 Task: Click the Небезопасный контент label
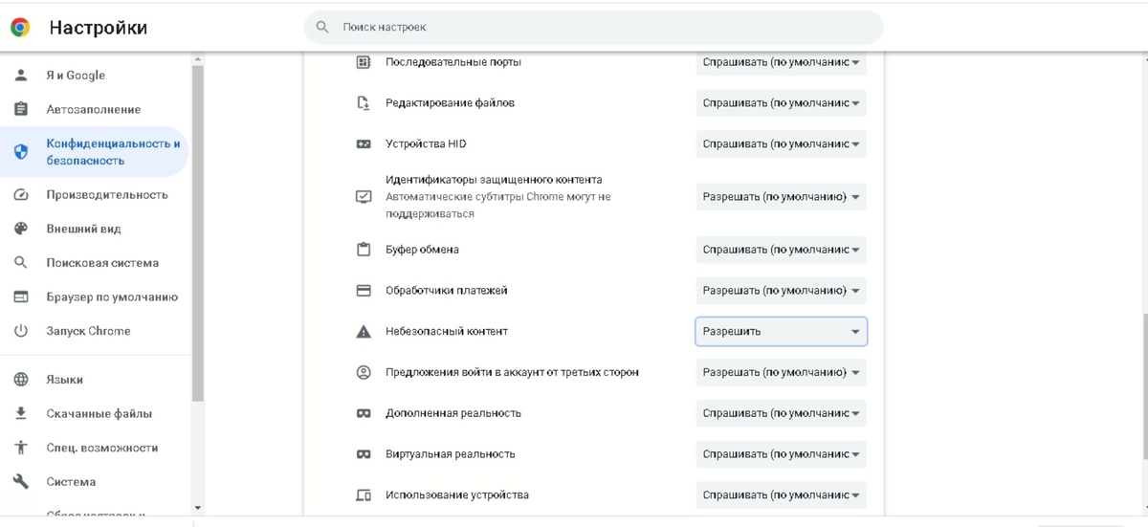[x=447, y=332]
